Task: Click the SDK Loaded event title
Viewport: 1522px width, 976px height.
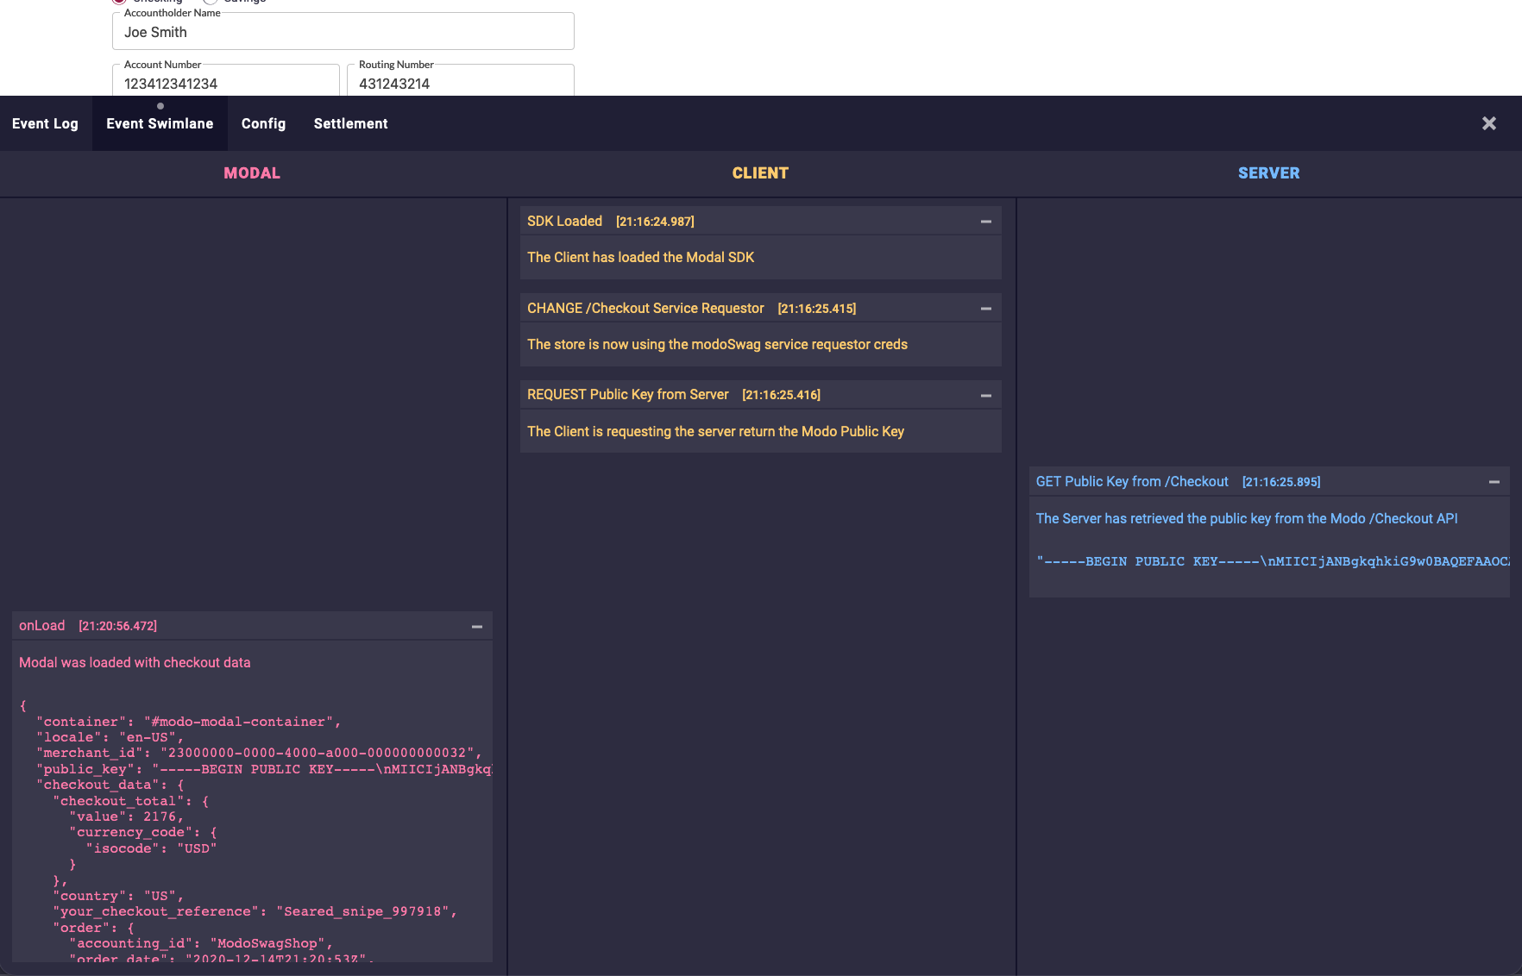Action: point(564,222)
